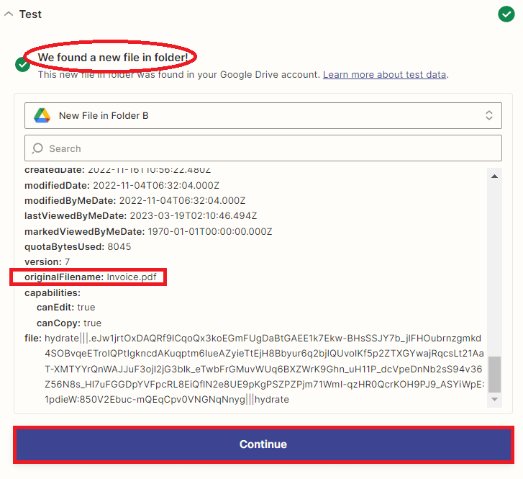Select the canEdit true entry
This screenshot has height=479, width=523.
(66, 308)
